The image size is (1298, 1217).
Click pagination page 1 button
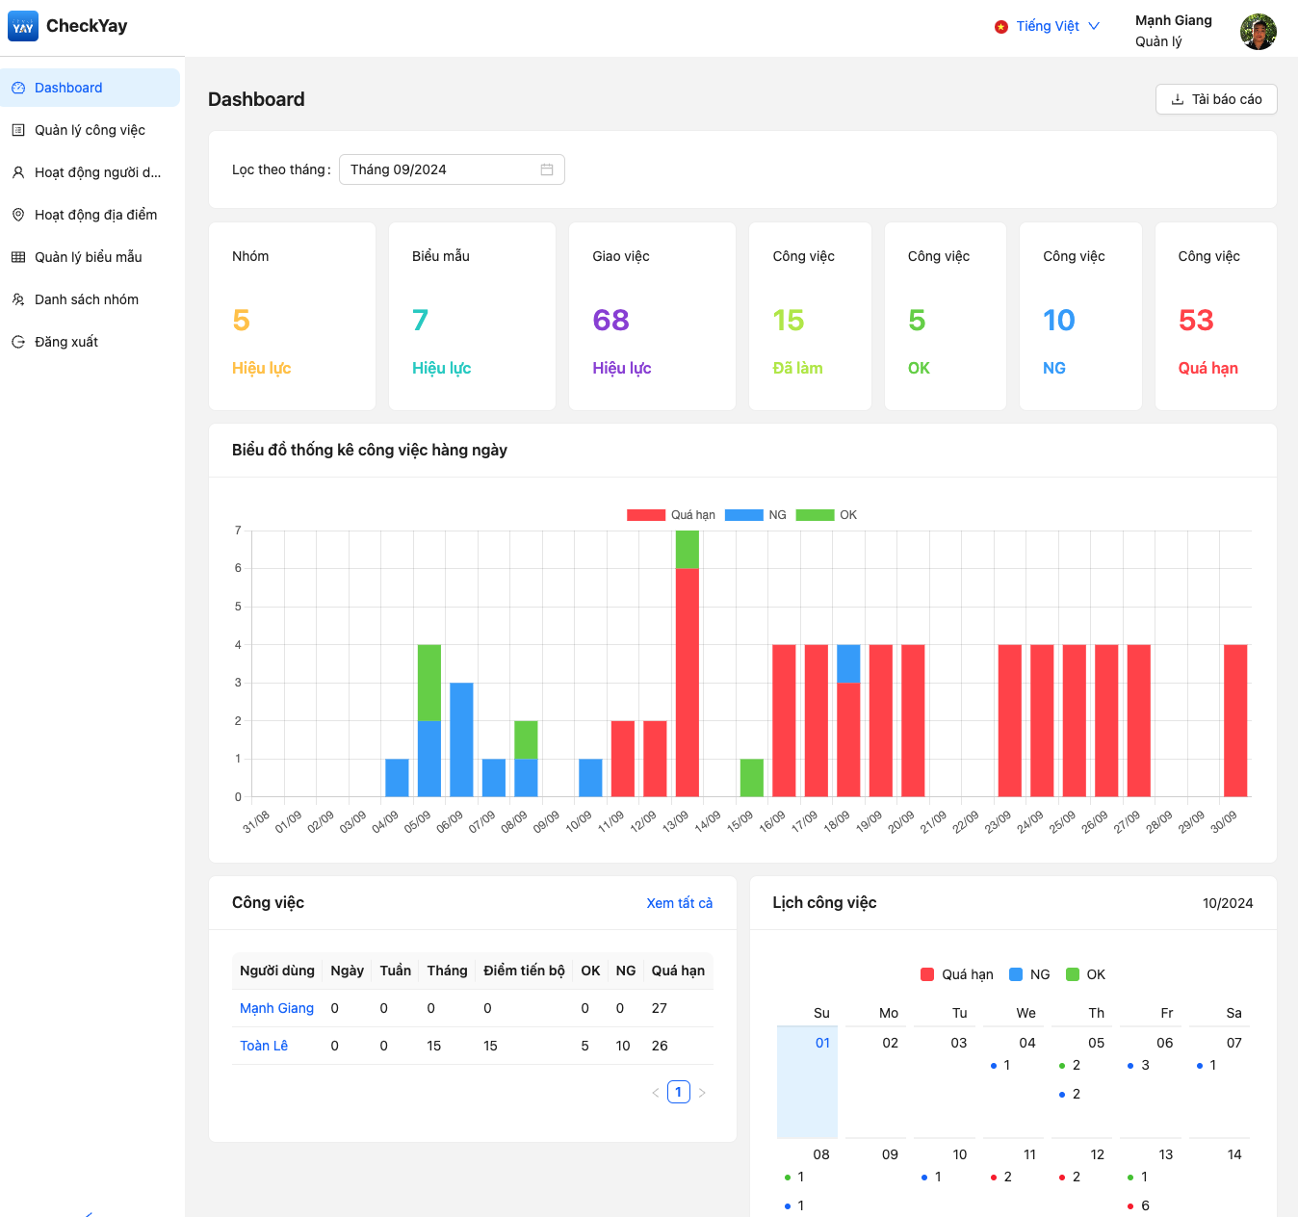[679, 1092]
